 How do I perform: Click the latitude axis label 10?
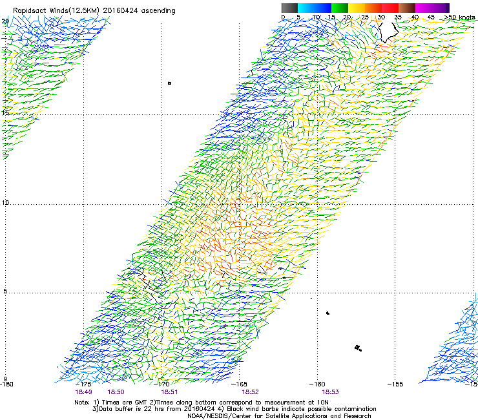point(5,202)
